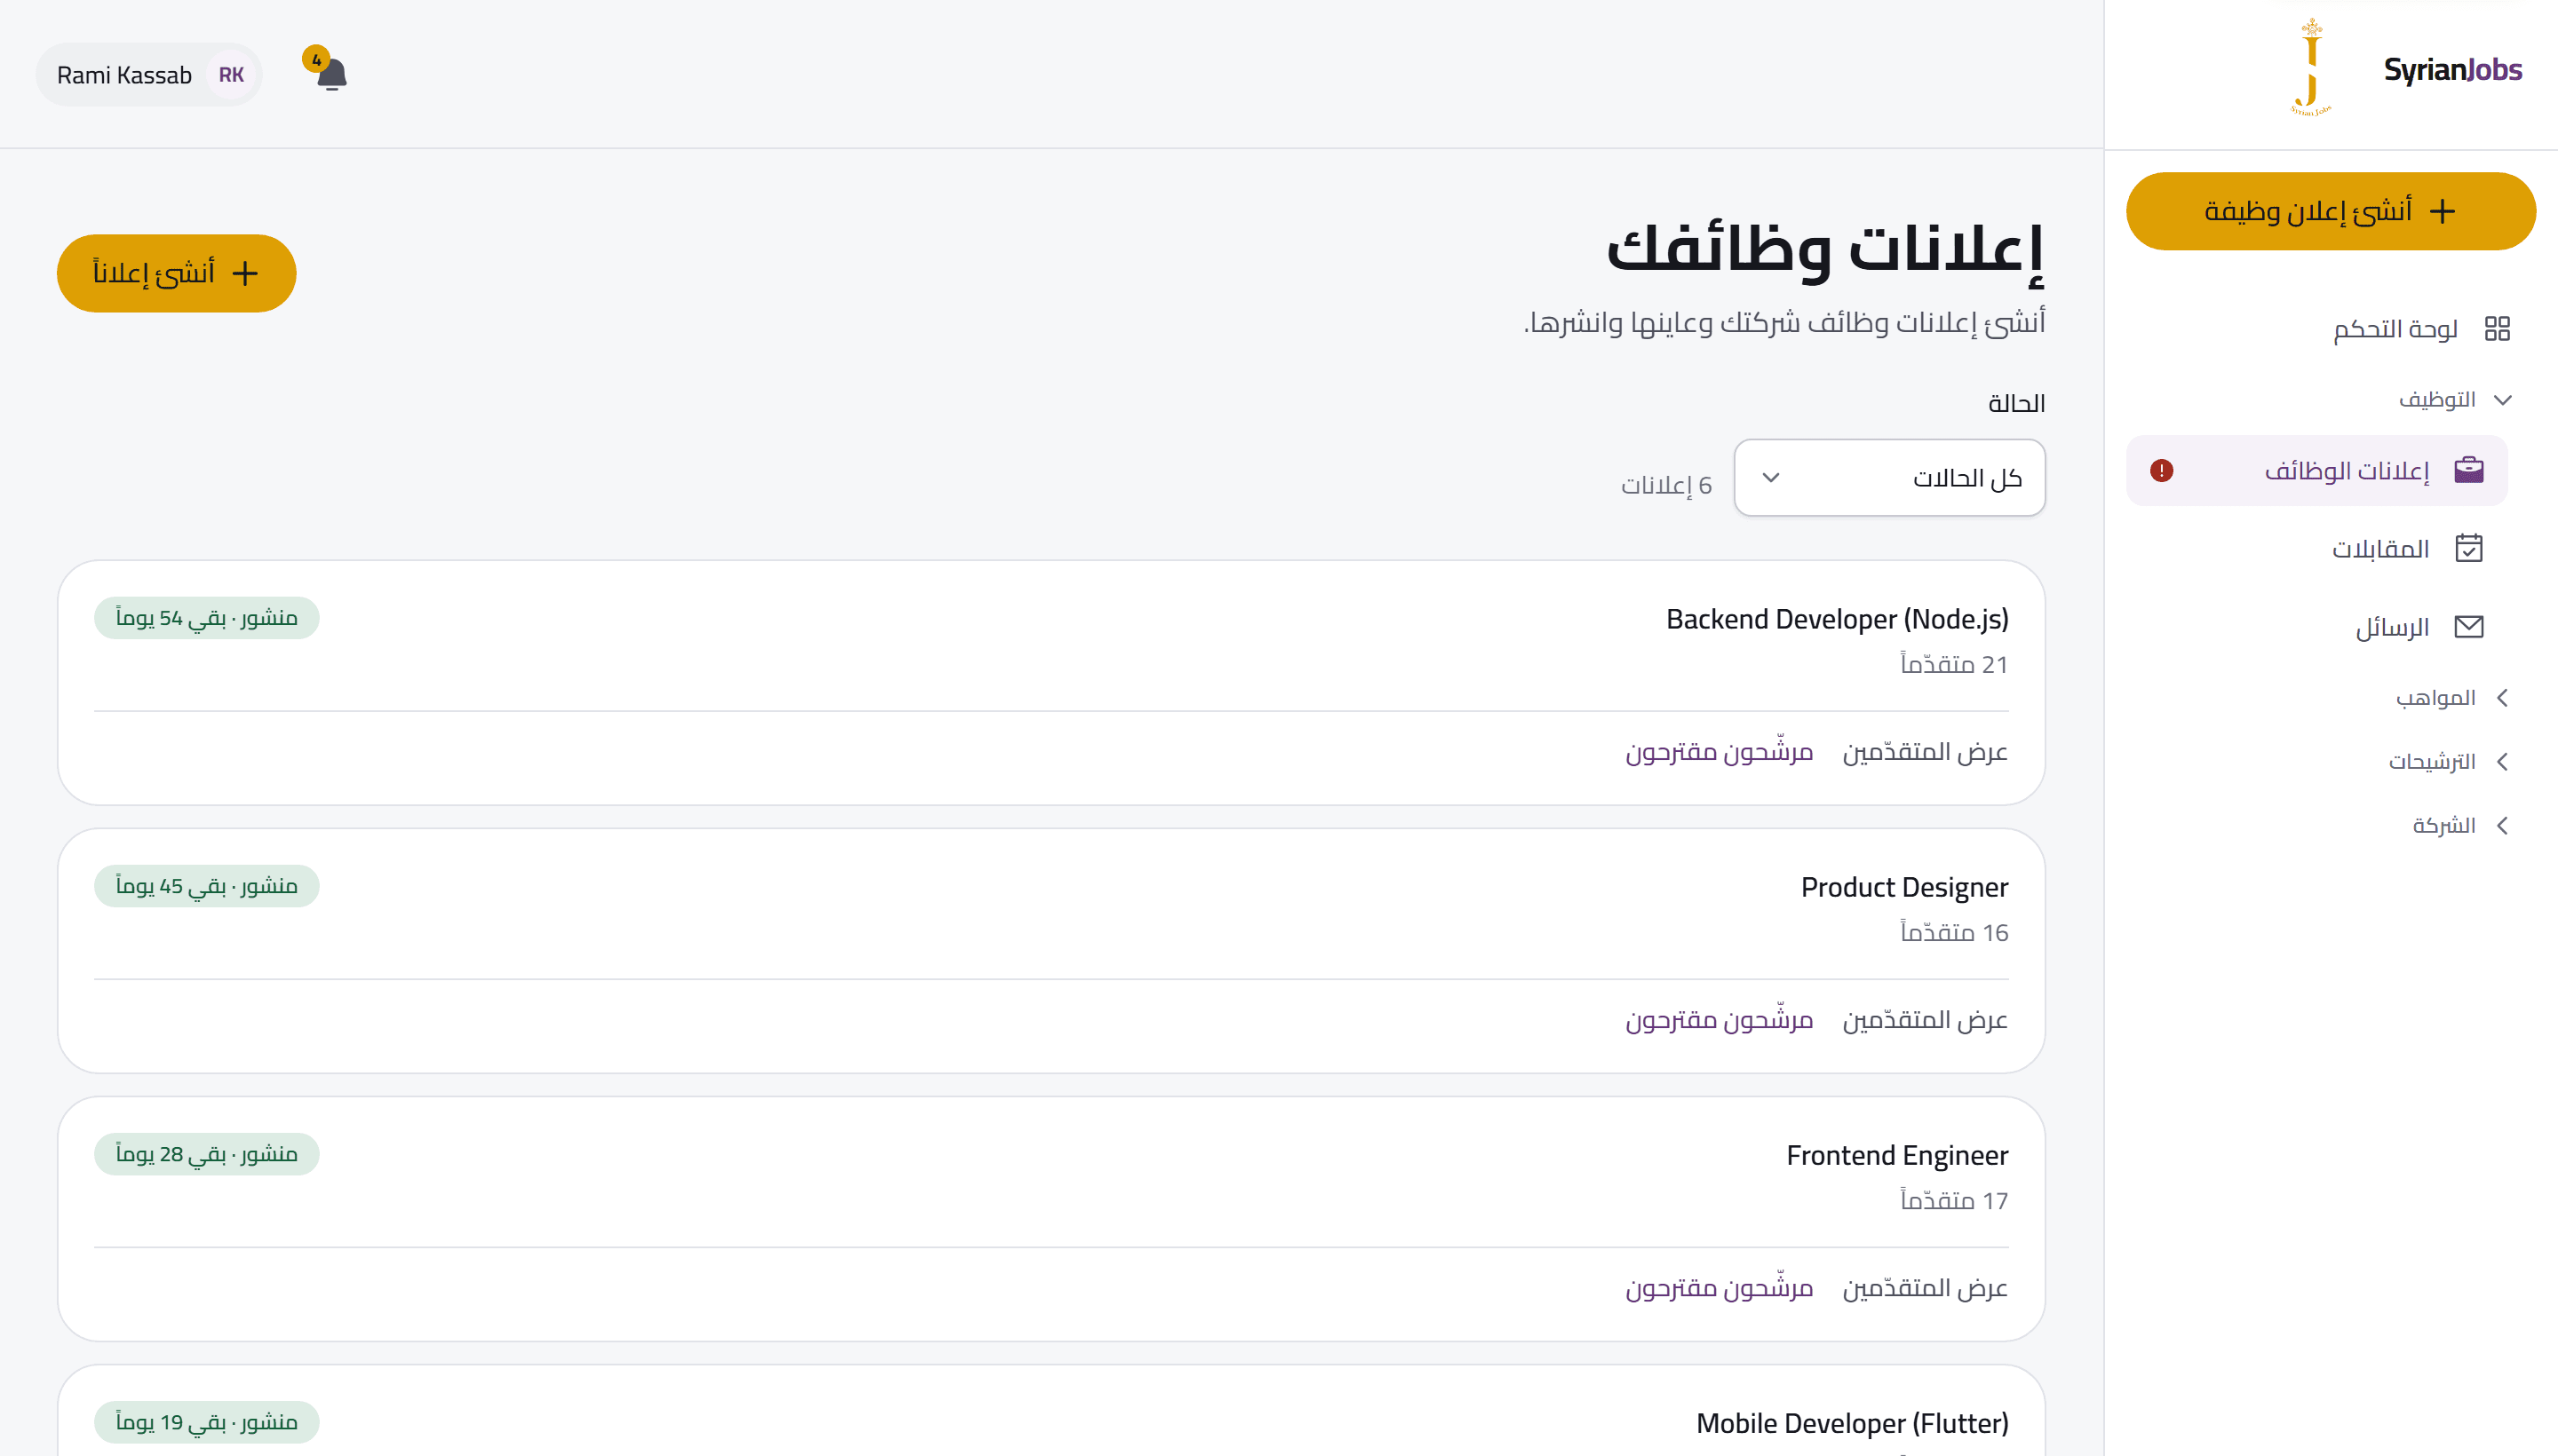This screenshot has height=1456, width=2558.
Task: Click the 21 متقدّماً applicants count
Action: pos(1954,664)
